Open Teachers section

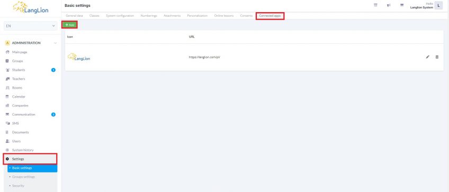(x=19, y=79)
